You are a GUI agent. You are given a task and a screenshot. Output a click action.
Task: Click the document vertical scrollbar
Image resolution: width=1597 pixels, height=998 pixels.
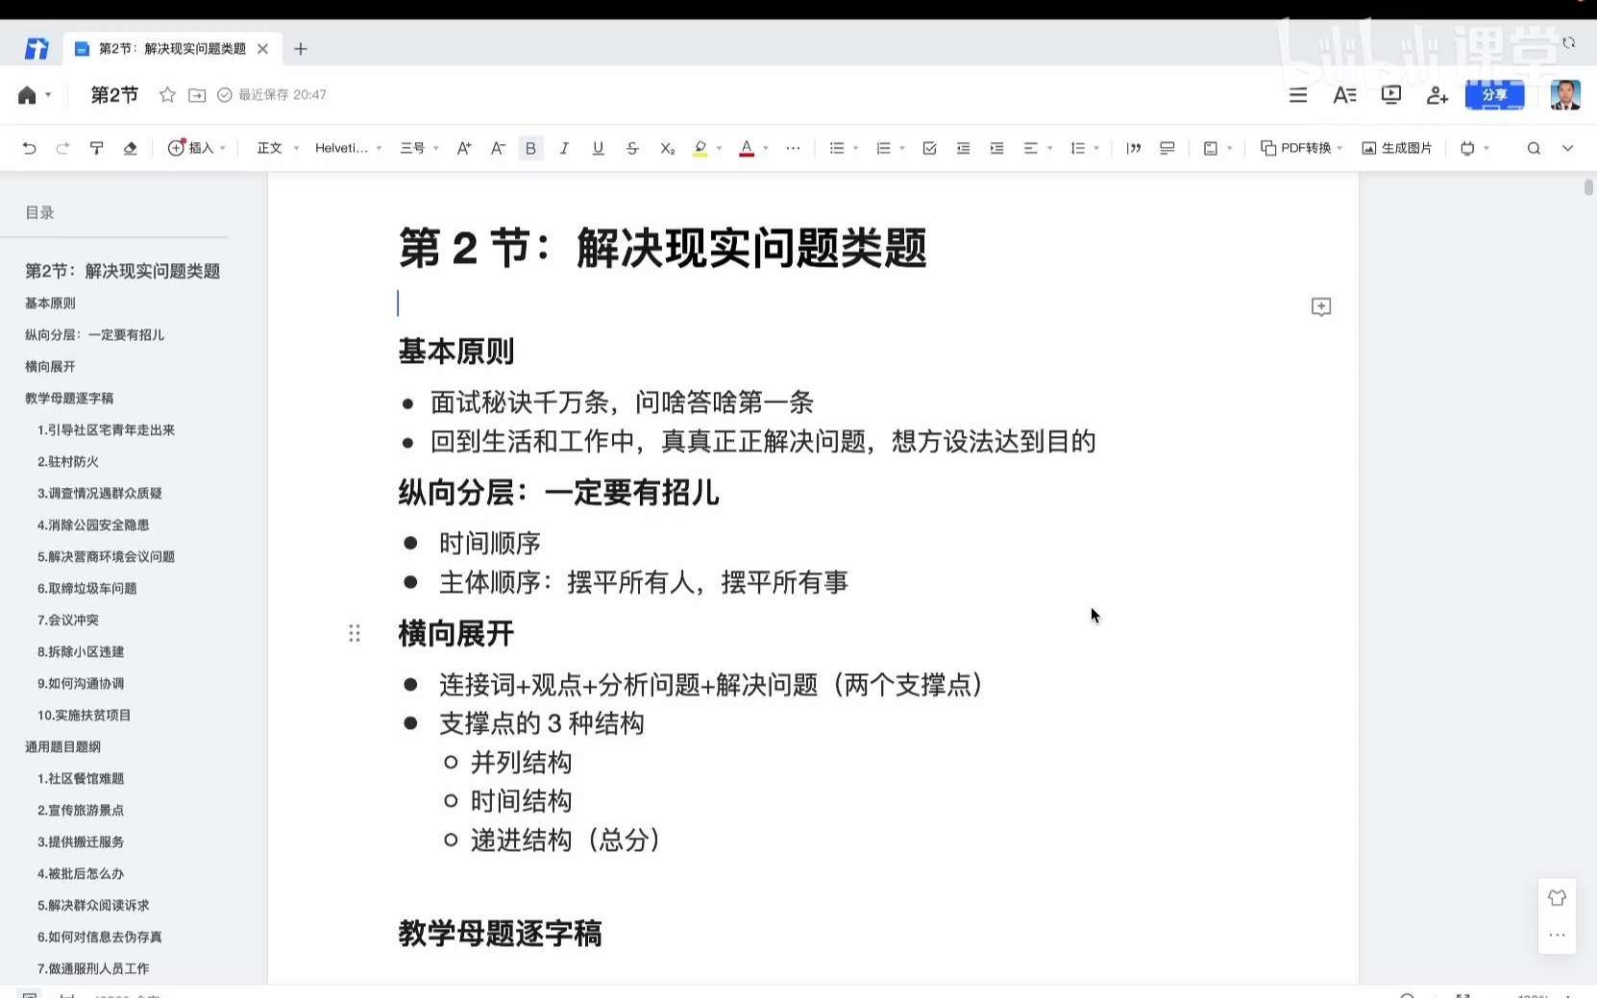pyautogui.click(x=1588, y=187)
